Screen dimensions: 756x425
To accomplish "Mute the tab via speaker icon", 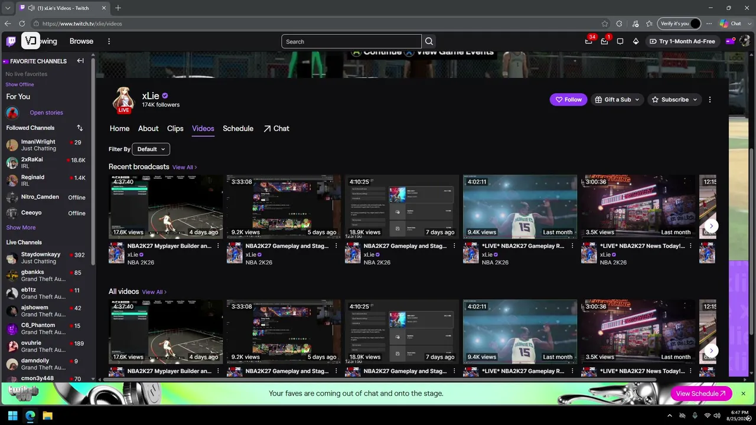I will tap(30, 8).
